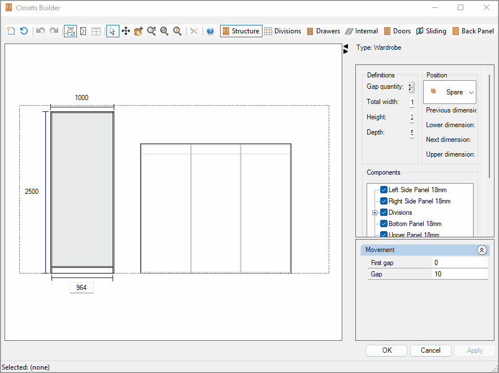Image resolution: width=499 pixels, height=373 pixels.
Task: Click the zoom in magnifier icon
Action: coord(152,31)
